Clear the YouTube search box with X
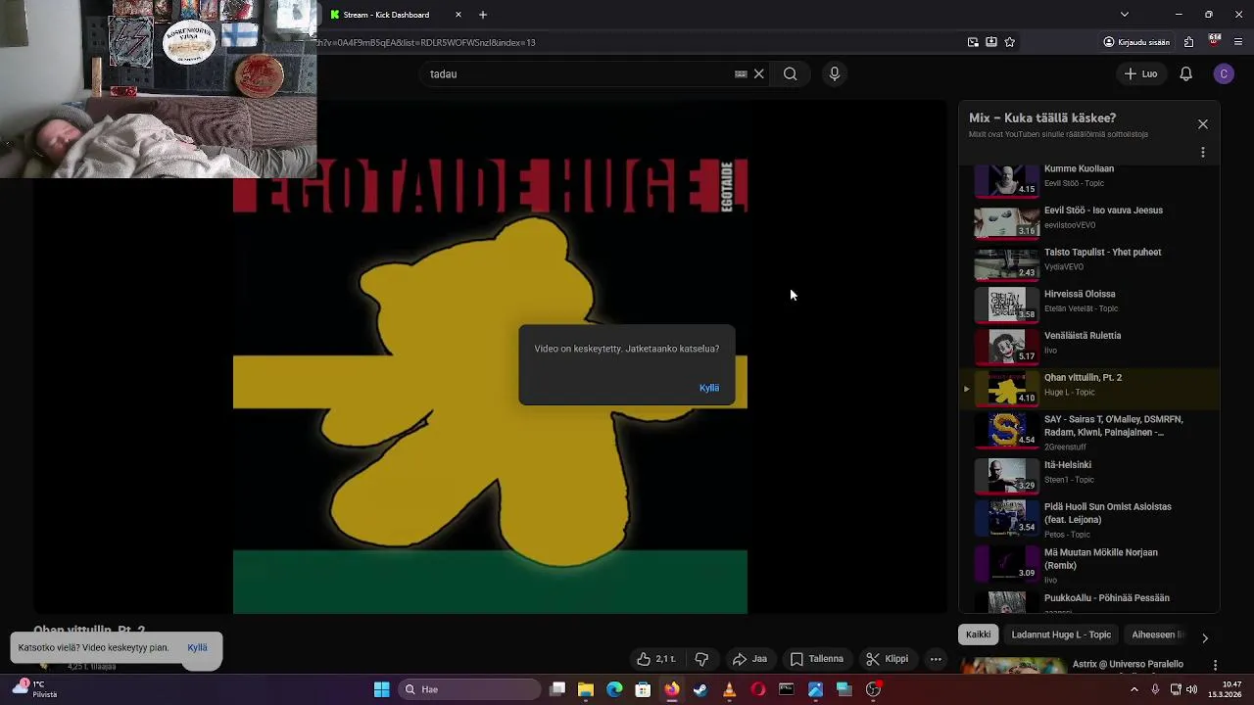Image resolution: width=1254 pixels, height=705 pixels. tap(758, 73)
